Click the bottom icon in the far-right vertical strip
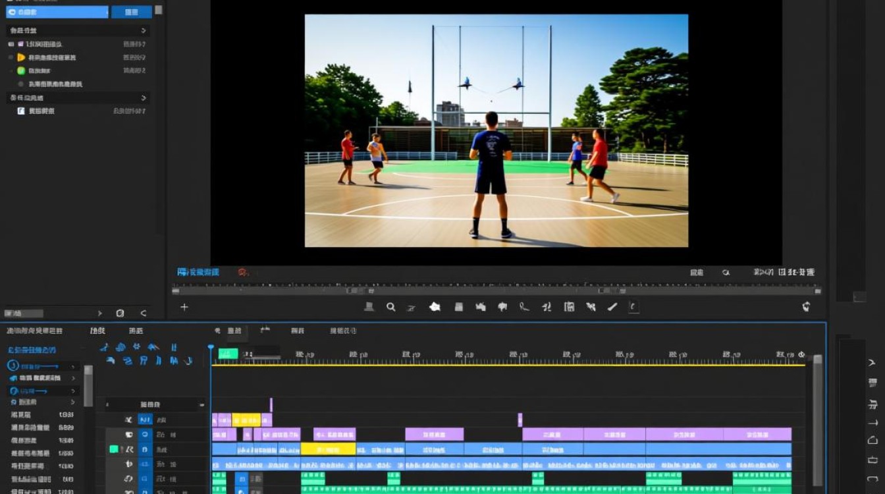 click(x=872, y=479)
